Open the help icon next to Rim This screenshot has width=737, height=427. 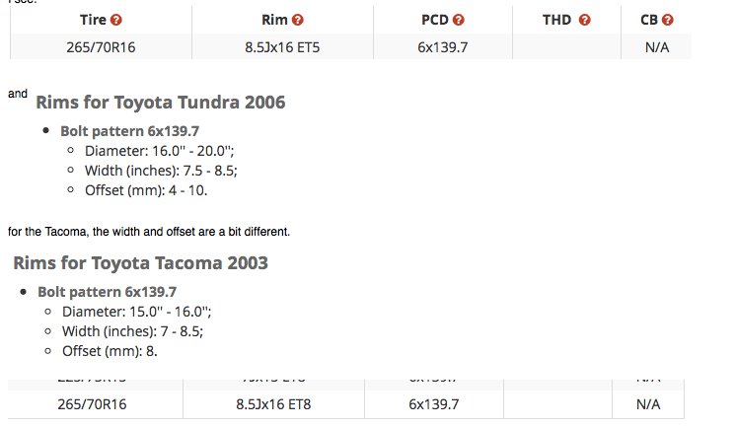point(298,20)
